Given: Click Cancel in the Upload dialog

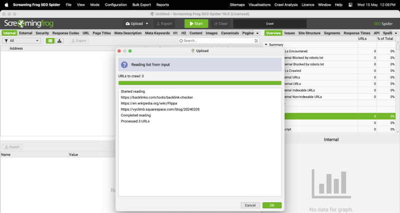Looking at the screenshot, I should [249, 205].
